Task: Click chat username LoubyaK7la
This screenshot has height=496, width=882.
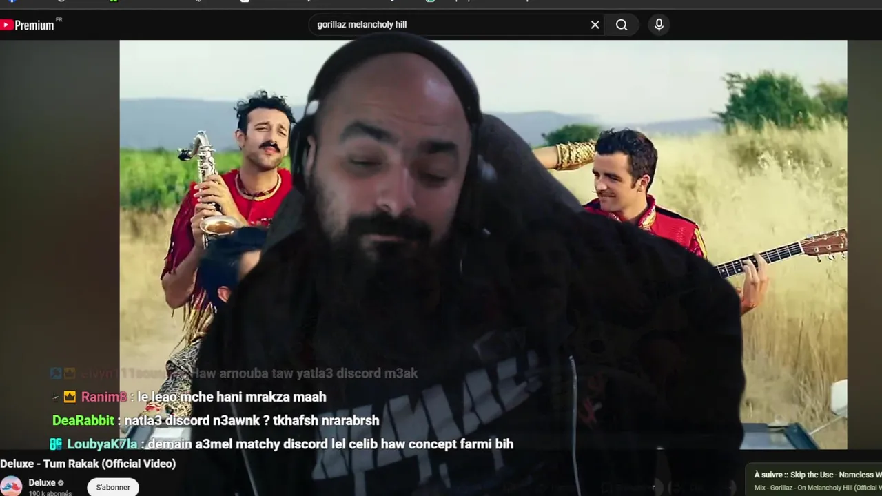Action: coord(102,444)
